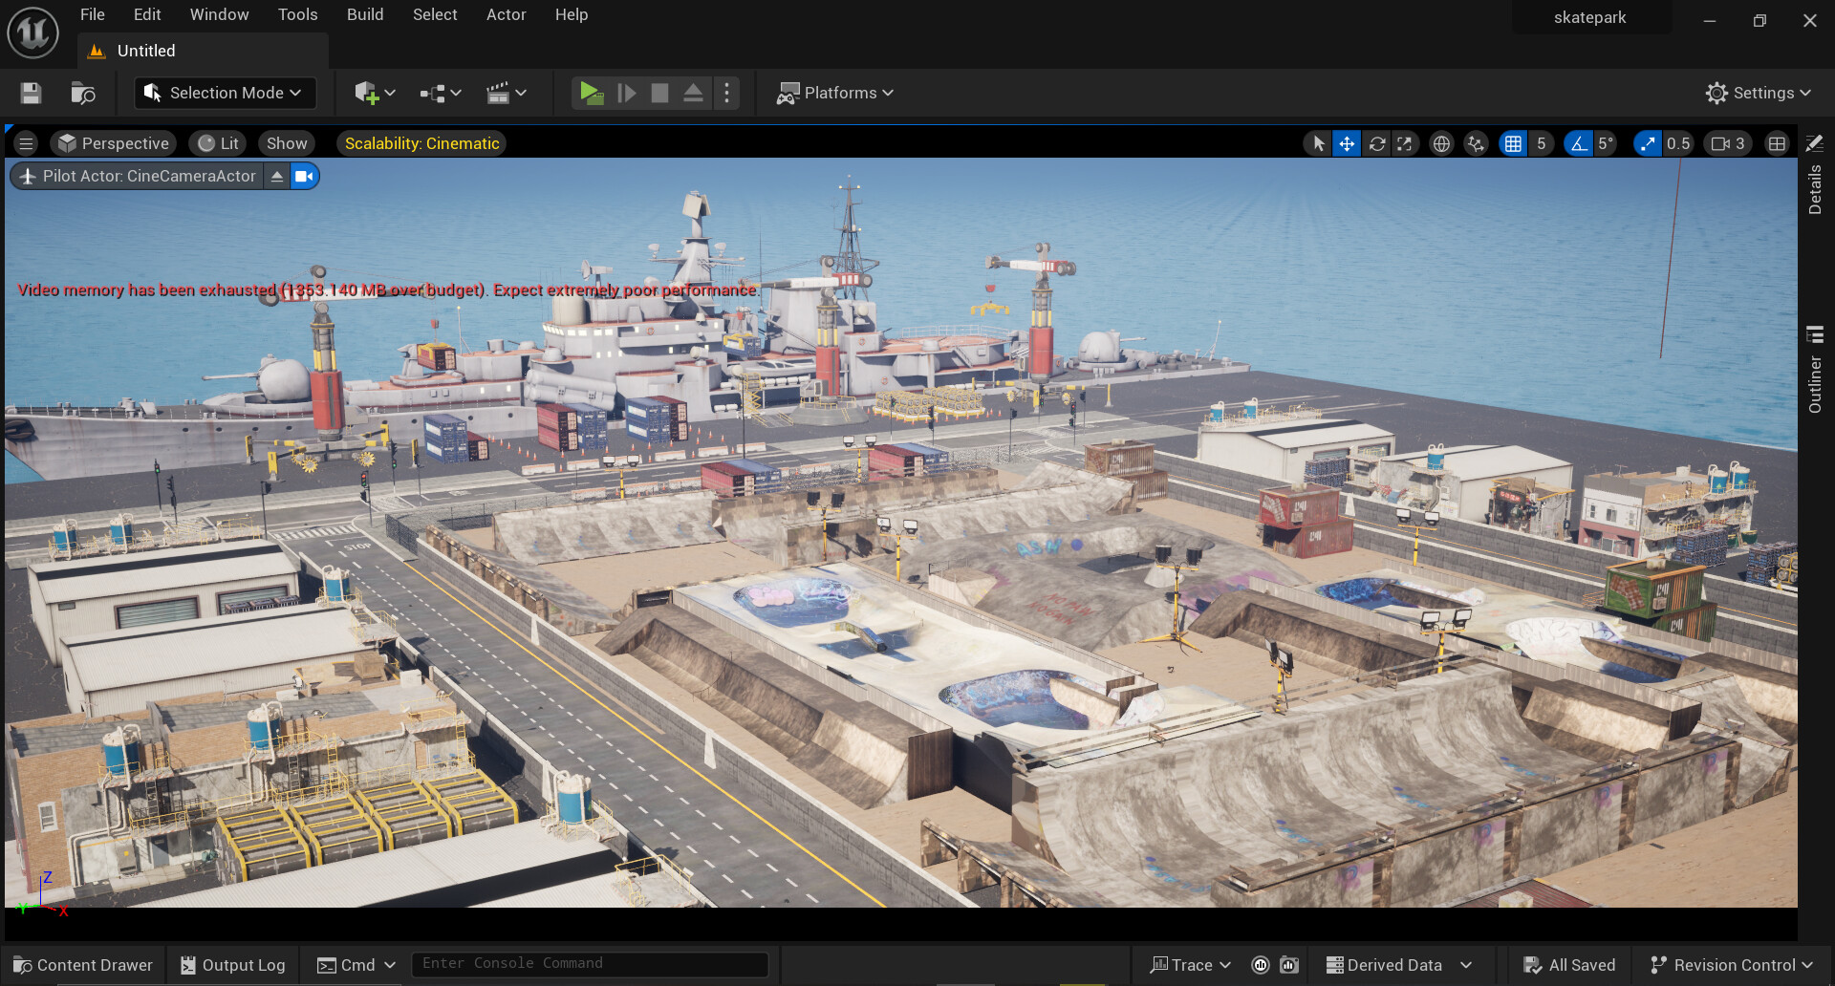Toggle scale snapping
The width and height of the screenshot is (1835, 986).
(x=1648, y=143)
